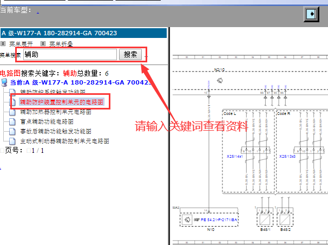328x245 pixels.
Task: Click the B48/2 component symbol
Action: 285,220
